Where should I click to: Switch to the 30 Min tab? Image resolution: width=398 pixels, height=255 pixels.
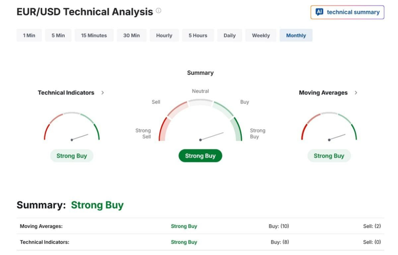point(131,35)
